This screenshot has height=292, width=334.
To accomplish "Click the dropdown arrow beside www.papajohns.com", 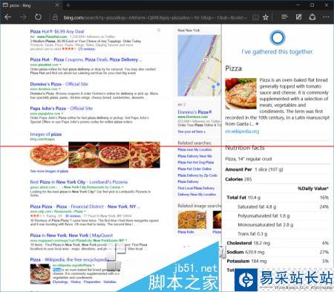I will [62, 114].
